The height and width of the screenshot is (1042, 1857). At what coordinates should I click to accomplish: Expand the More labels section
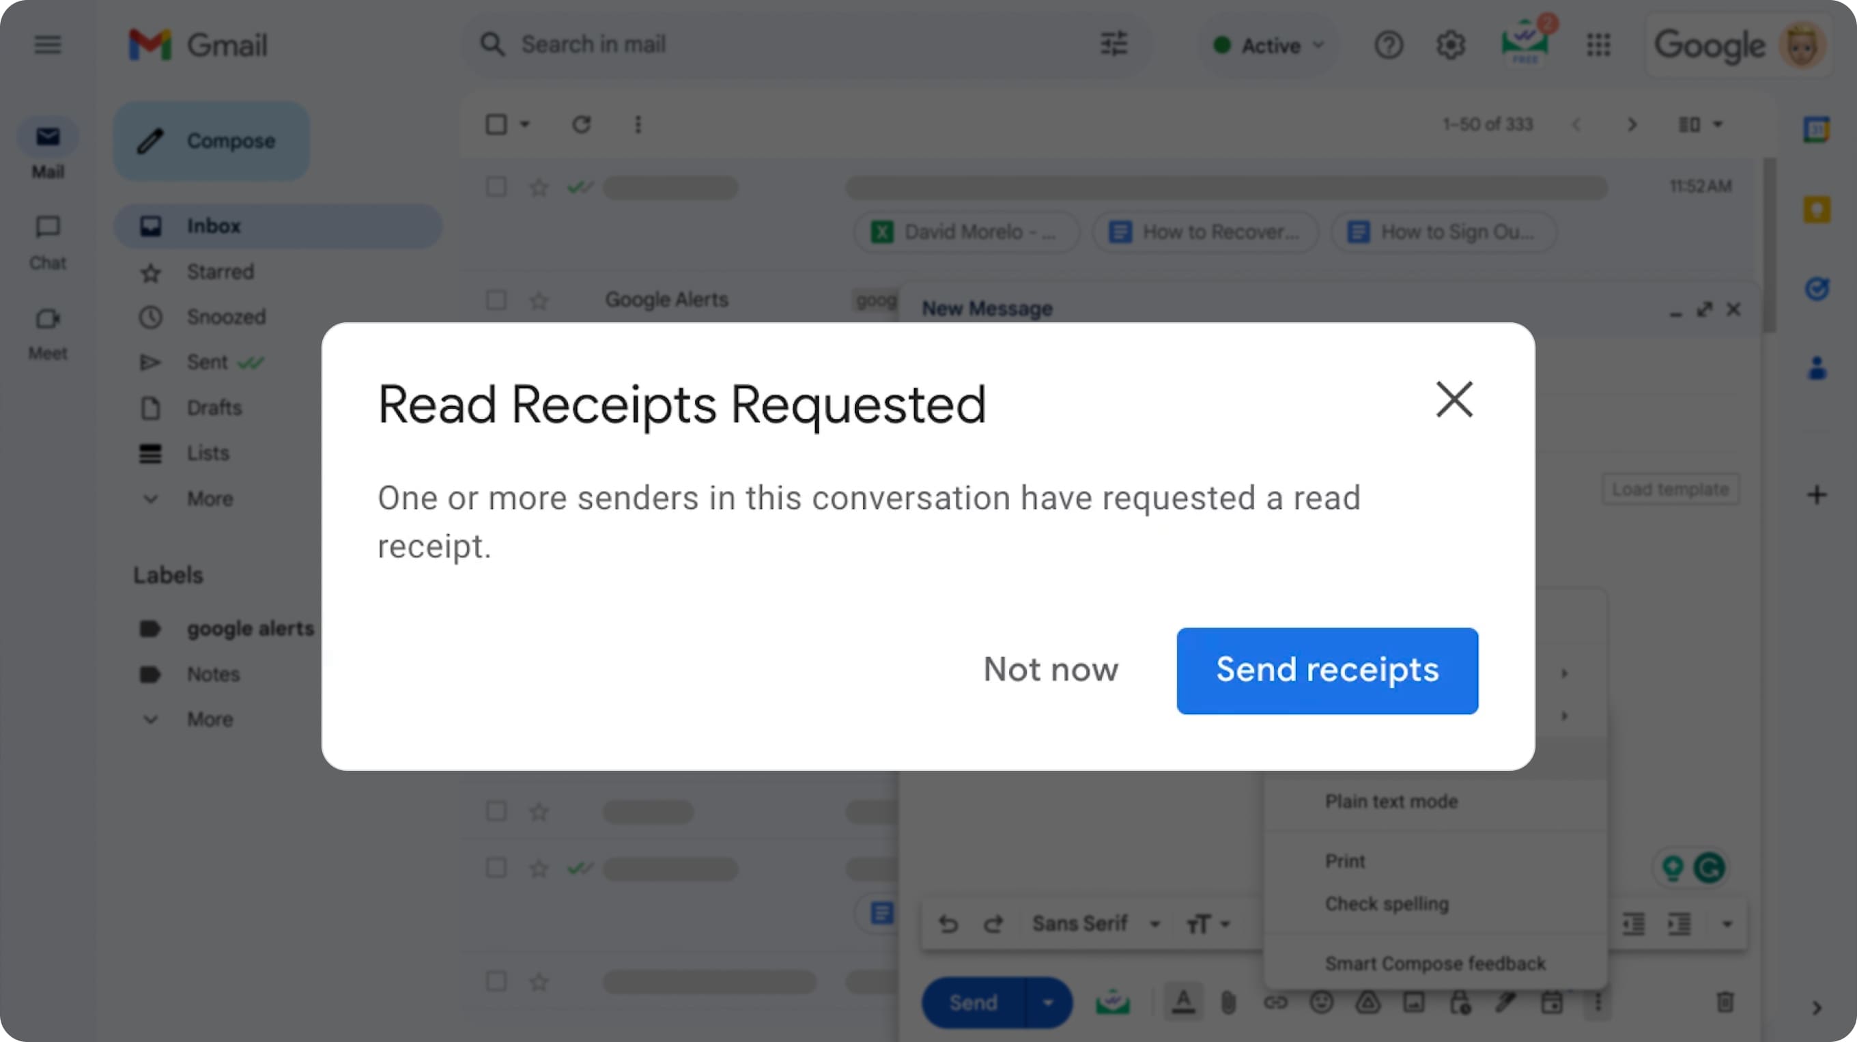pos(209,718)
